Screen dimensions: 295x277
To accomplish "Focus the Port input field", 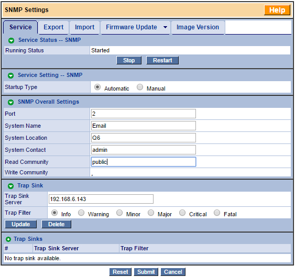I will tap(144, 114).
